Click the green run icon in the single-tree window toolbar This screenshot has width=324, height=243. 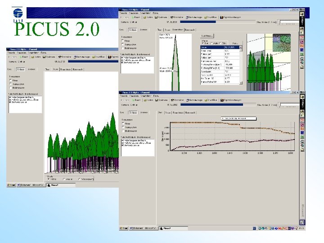[x=134, y=18]
